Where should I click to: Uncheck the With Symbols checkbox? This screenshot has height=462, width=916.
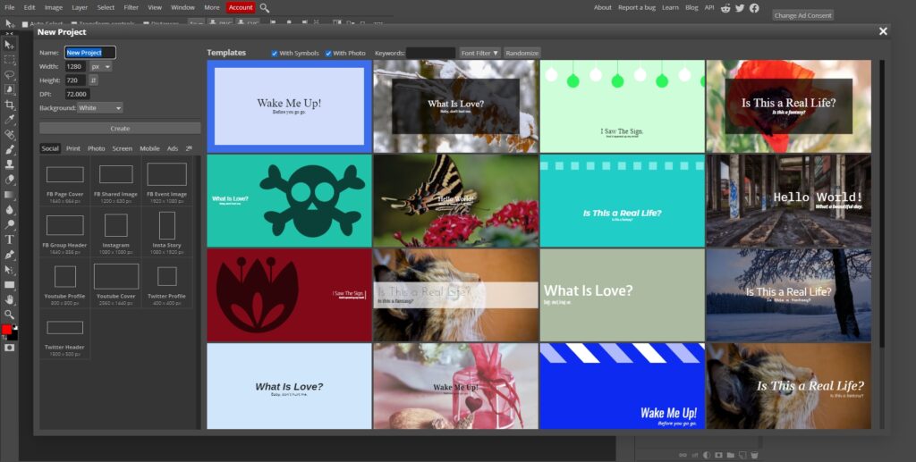tap(275, 54)
